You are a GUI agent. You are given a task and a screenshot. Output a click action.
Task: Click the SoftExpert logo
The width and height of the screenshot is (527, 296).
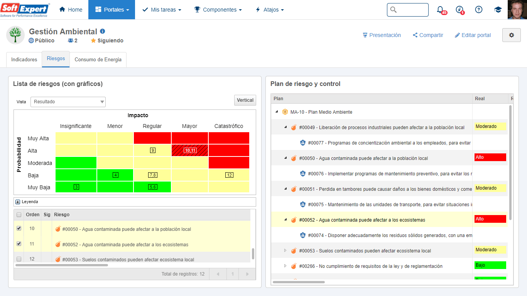(25, 10)
